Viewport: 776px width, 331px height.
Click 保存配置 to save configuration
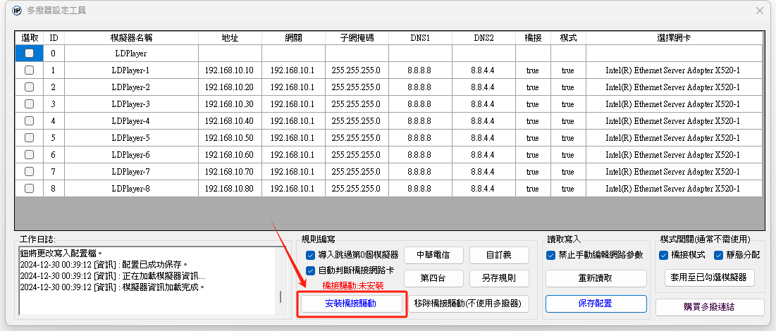pos(596,304)
